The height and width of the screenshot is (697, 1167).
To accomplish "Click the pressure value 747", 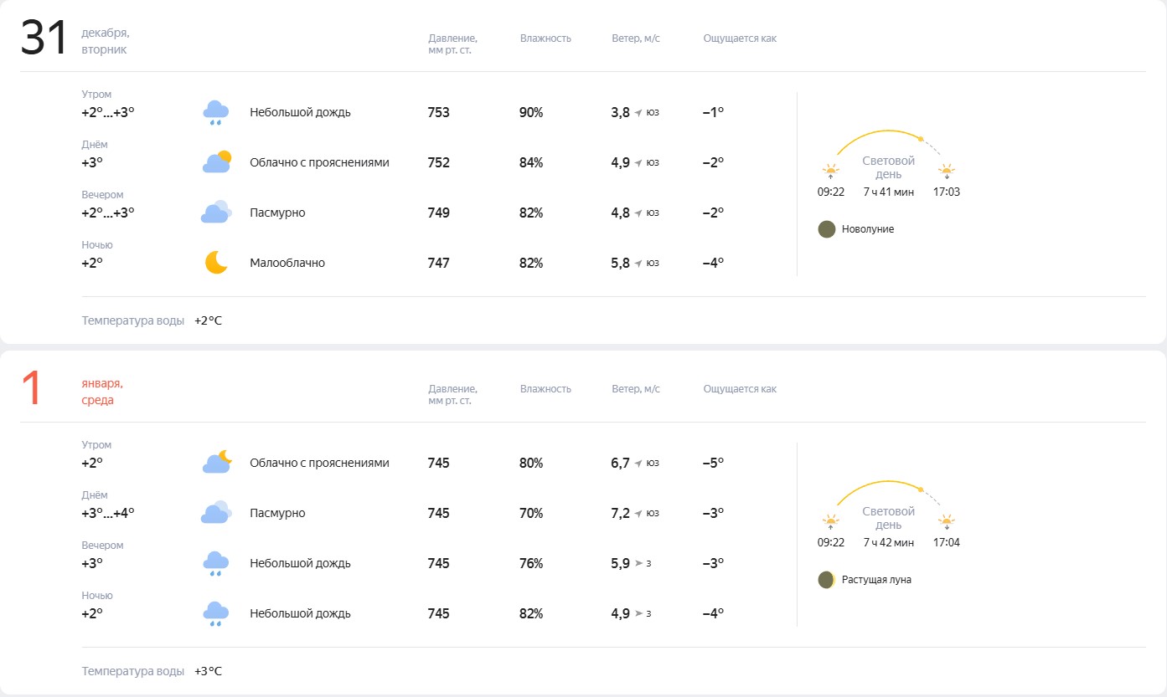I will pos(438,263).
